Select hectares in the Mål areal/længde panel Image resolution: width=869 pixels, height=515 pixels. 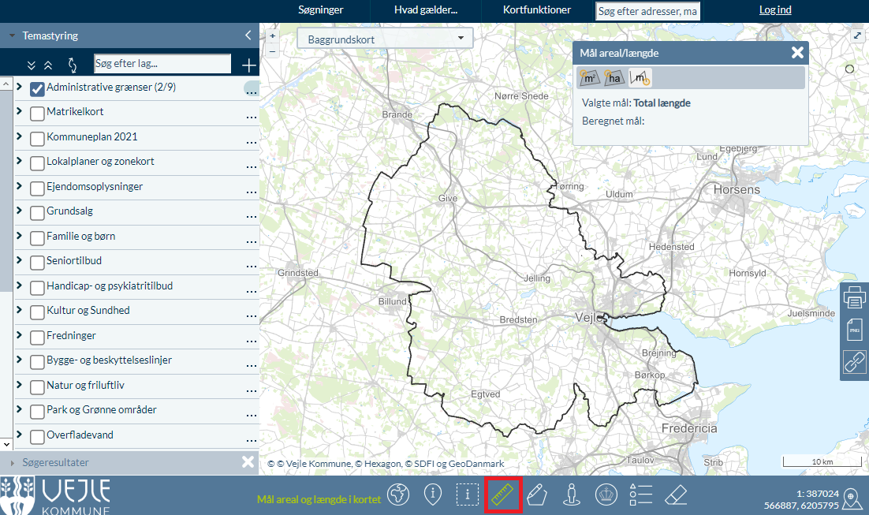[x=614, y=77]
